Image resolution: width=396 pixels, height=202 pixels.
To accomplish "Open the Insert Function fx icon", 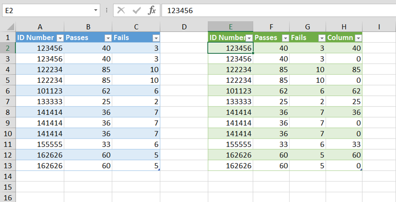I will tap(152, 10).
